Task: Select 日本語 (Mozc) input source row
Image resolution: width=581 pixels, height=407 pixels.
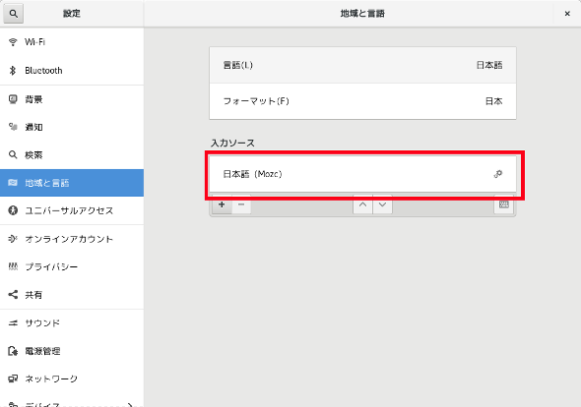Action: (x=362, y=174)
